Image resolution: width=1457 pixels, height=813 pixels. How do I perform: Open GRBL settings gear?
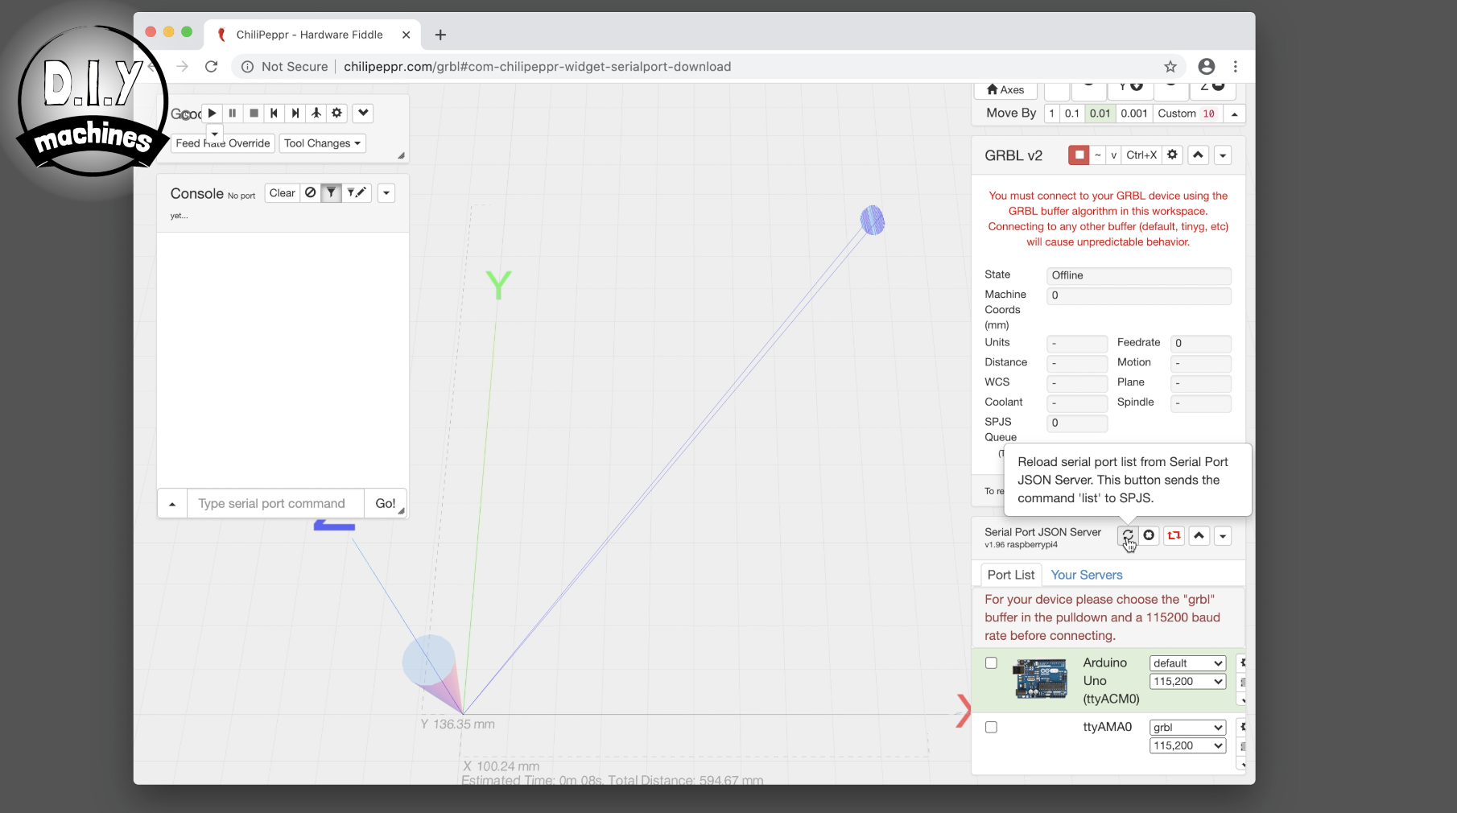pos(1172,155)
